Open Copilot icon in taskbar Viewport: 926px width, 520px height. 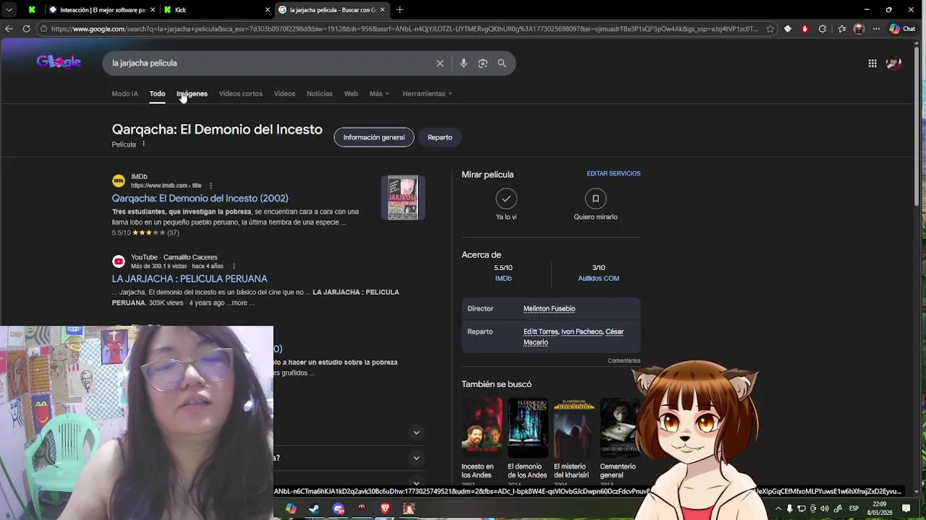pos(291,508)
